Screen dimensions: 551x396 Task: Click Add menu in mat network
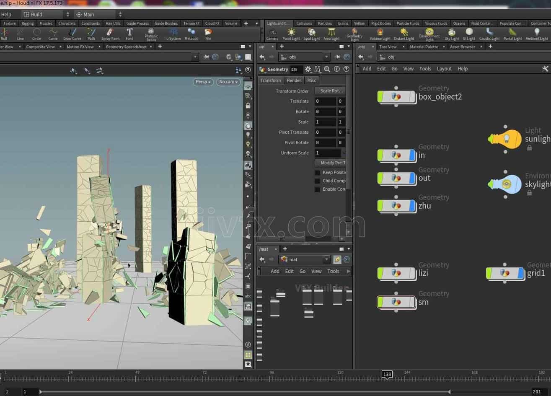coord(275,272)
